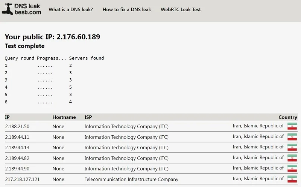
Task: Select IP address 2.189.44.11
Action: point(17,137)
